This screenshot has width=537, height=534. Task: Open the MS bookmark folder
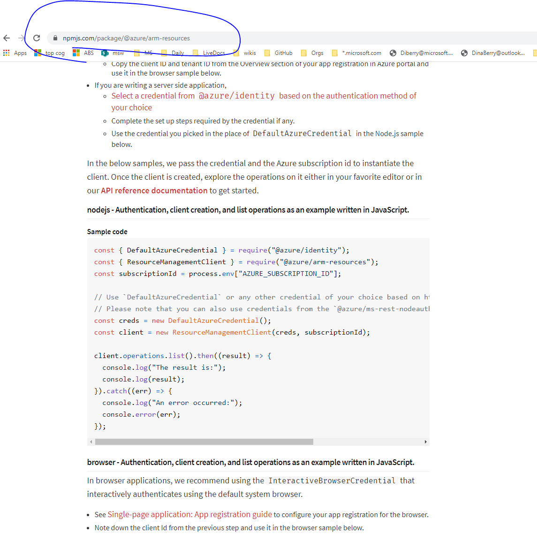(143, 53)
